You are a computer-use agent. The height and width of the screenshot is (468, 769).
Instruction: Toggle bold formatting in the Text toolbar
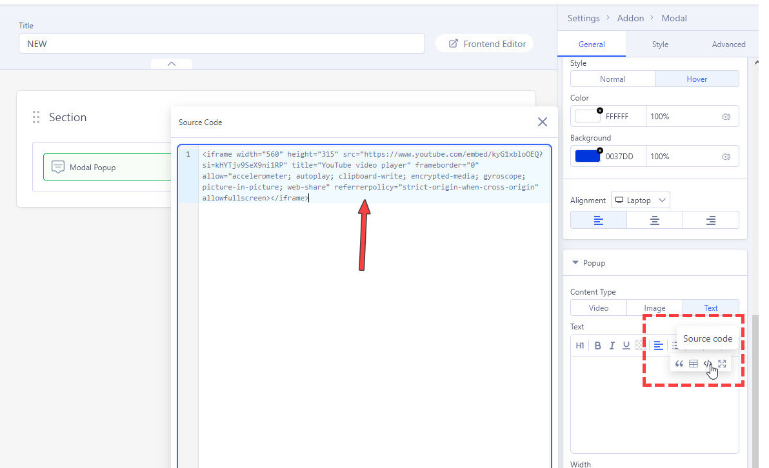(598, 346)
